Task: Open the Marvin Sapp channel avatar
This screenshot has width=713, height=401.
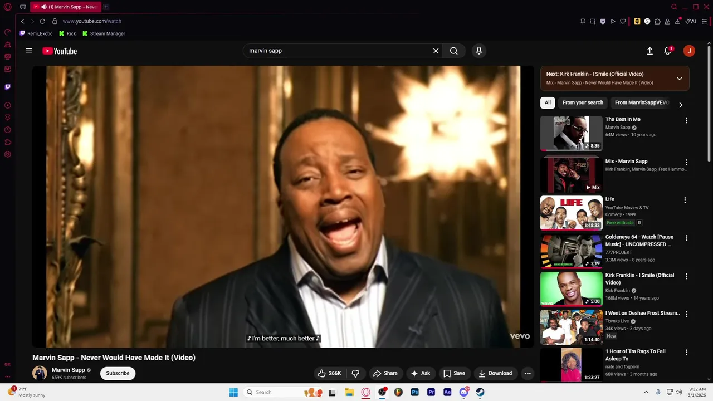Action: (x=40, y=373)
